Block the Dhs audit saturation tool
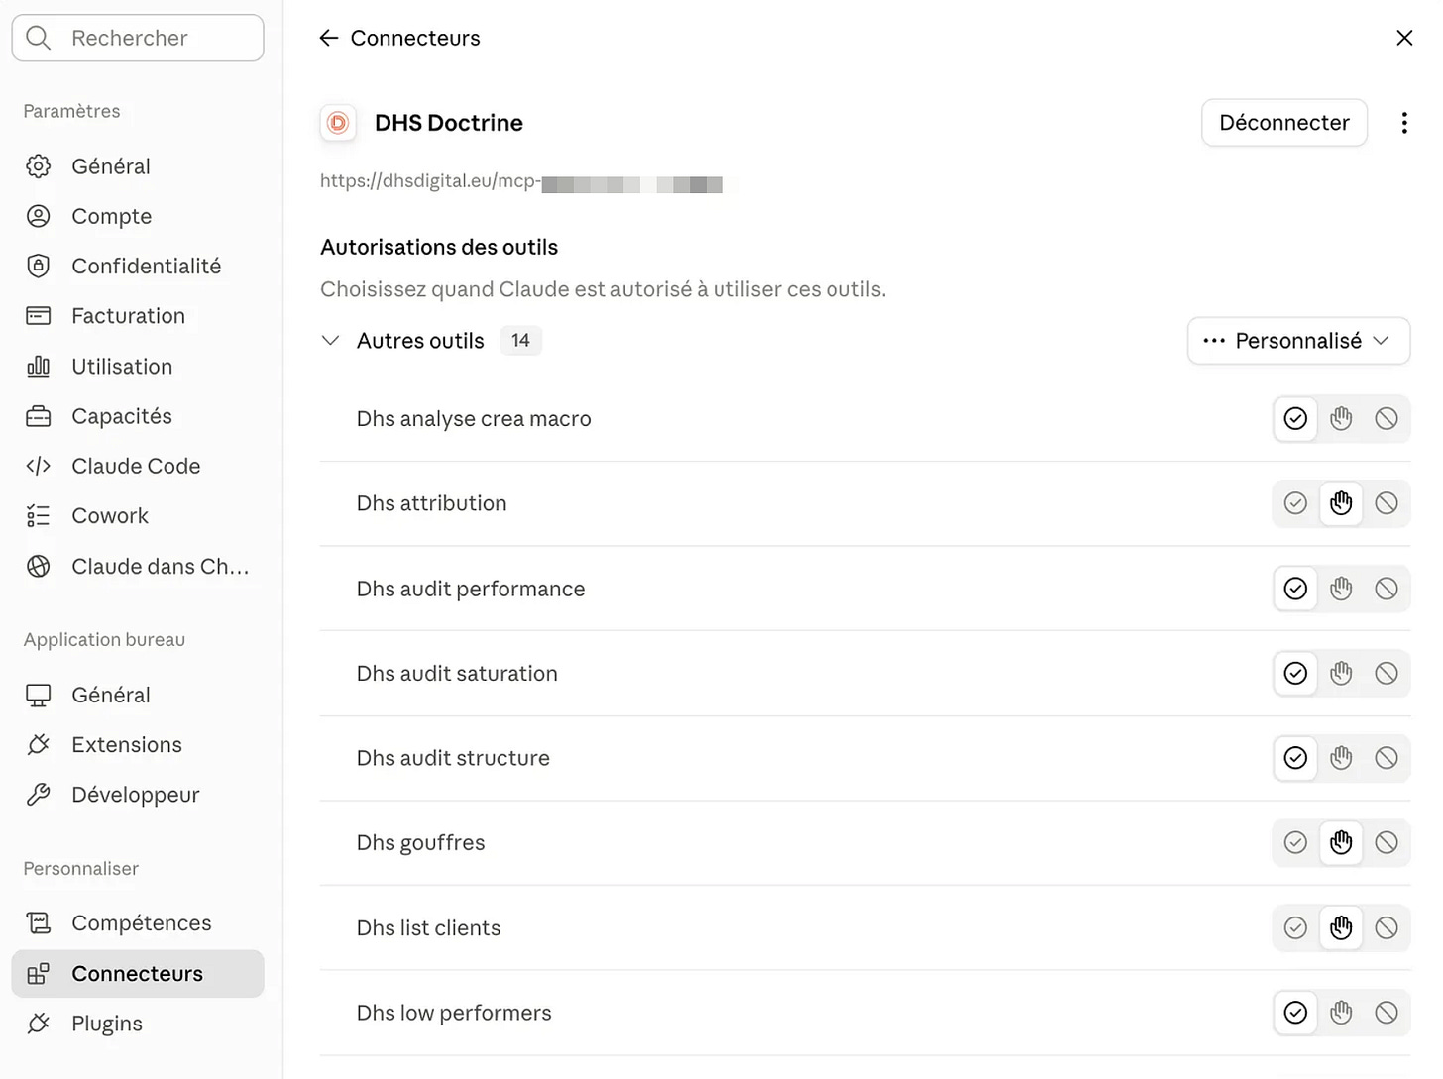The height and width of the screenshot is (1079, 1443). pos(1387,674)
